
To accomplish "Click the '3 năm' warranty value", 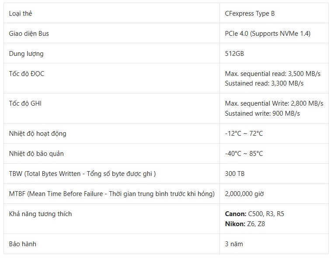I will [234, 244].
